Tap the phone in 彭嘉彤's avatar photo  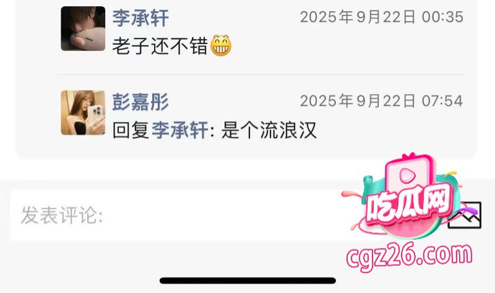pos(96,116)
